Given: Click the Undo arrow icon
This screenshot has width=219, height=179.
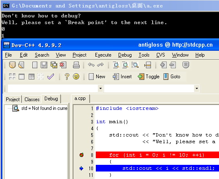Looking at the screenshot, I should [91, 65].
